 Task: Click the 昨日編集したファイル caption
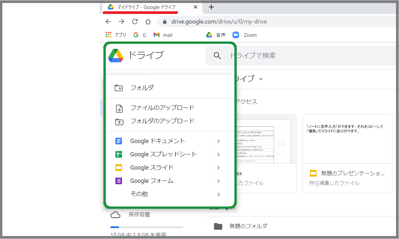coord(334,183)
